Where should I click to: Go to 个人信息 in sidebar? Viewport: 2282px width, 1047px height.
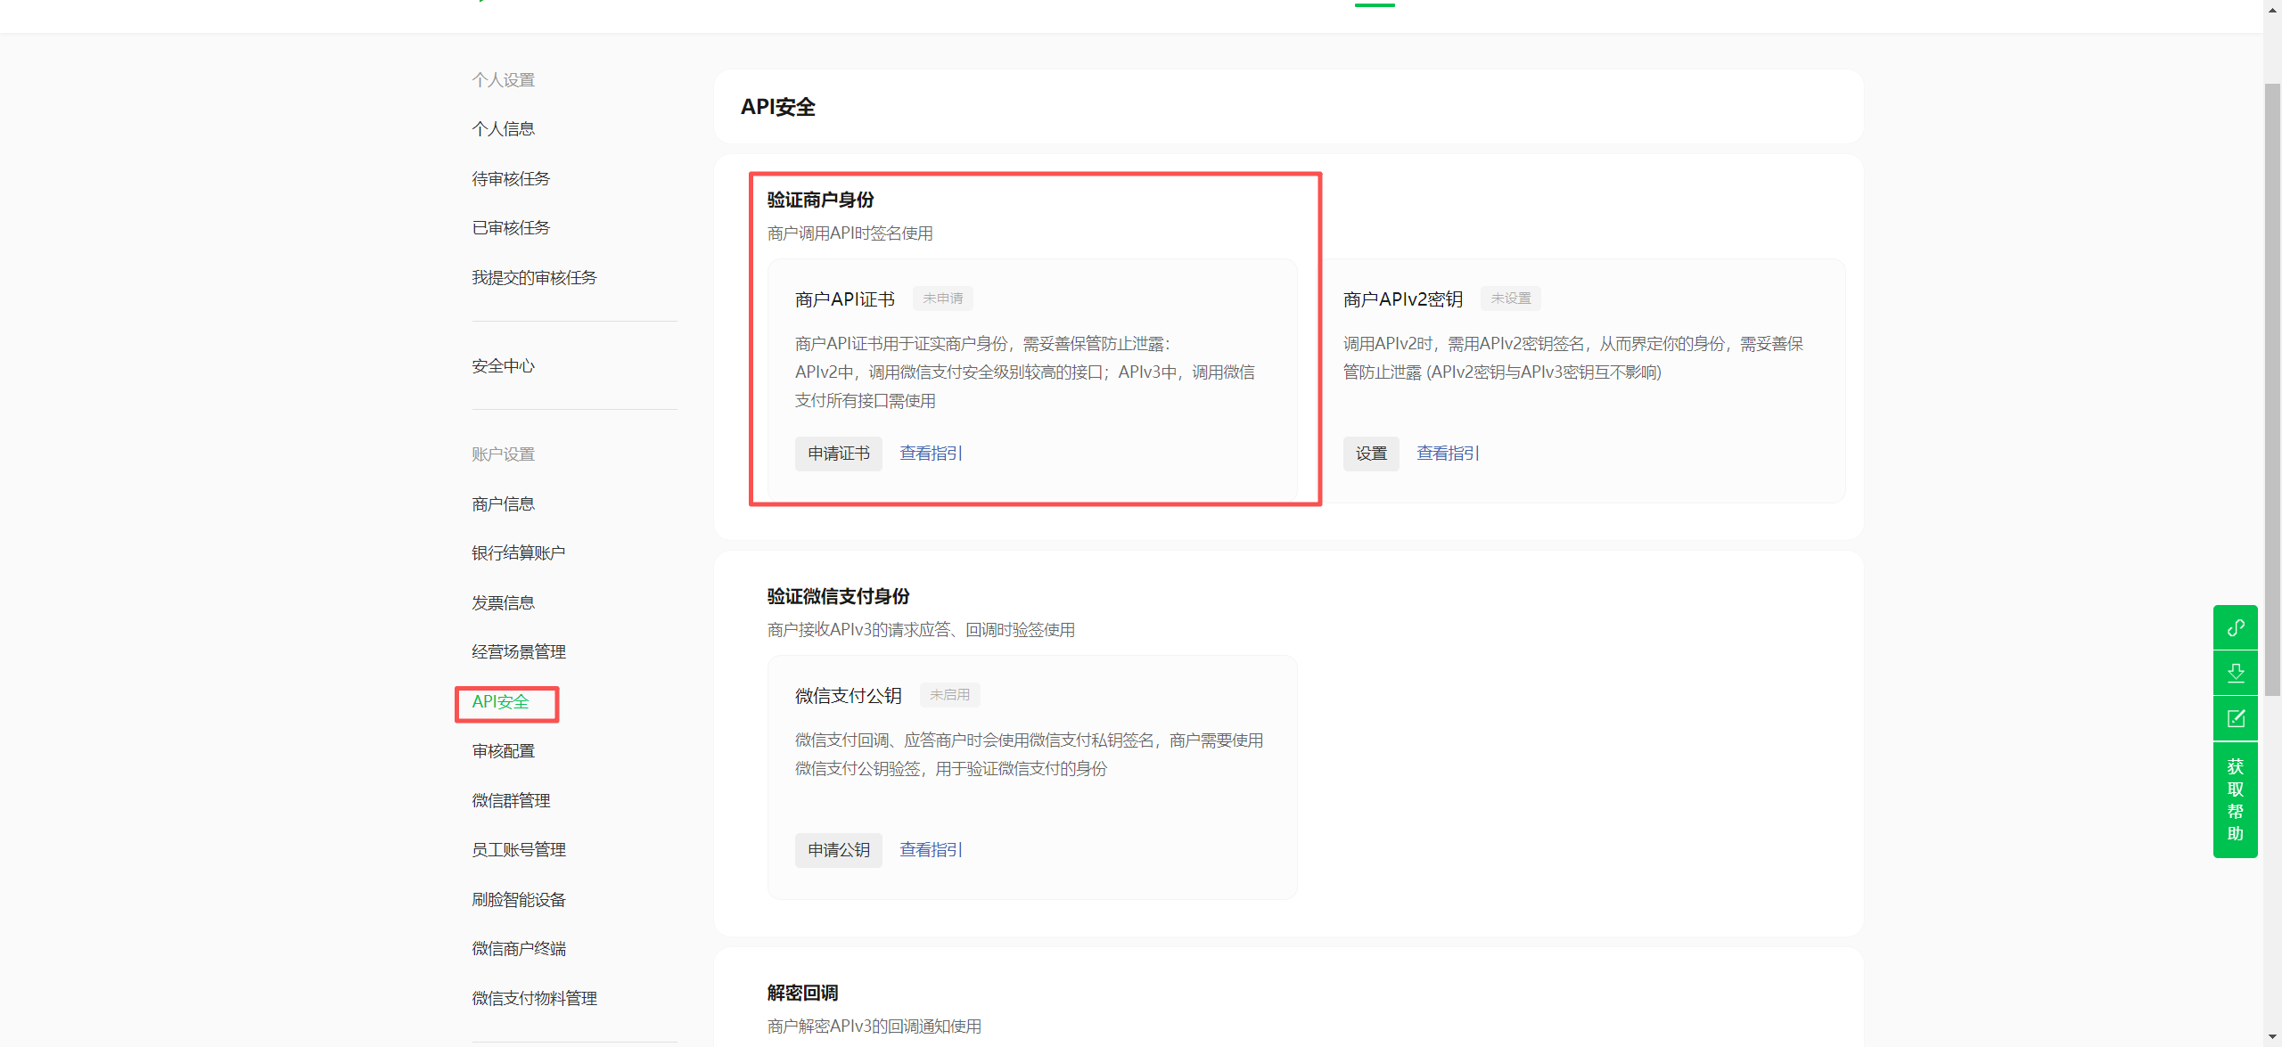504,129
